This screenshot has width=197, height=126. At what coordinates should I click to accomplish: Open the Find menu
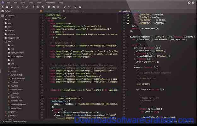pos(23,3)
